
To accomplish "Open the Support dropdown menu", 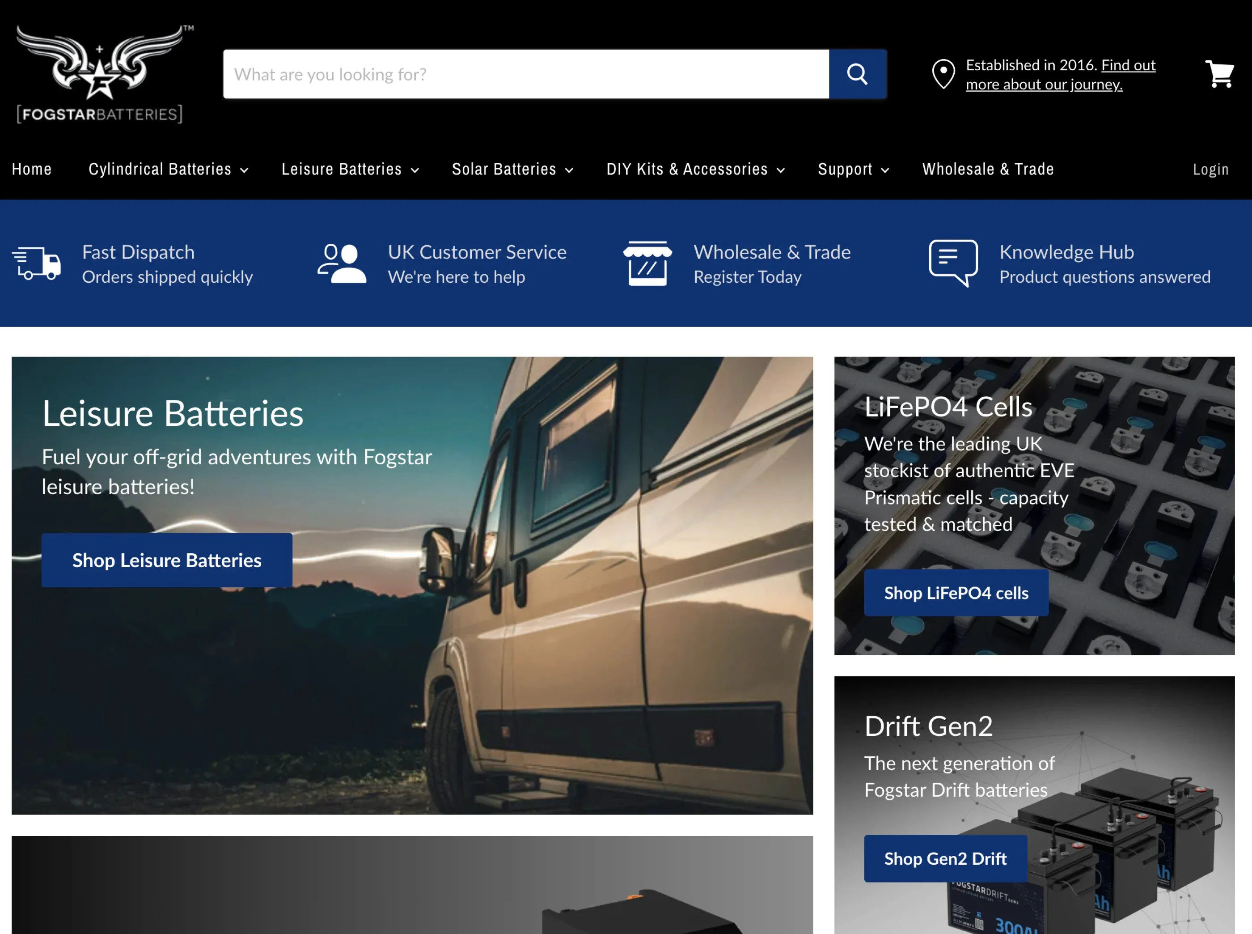I will click(853, 169).
